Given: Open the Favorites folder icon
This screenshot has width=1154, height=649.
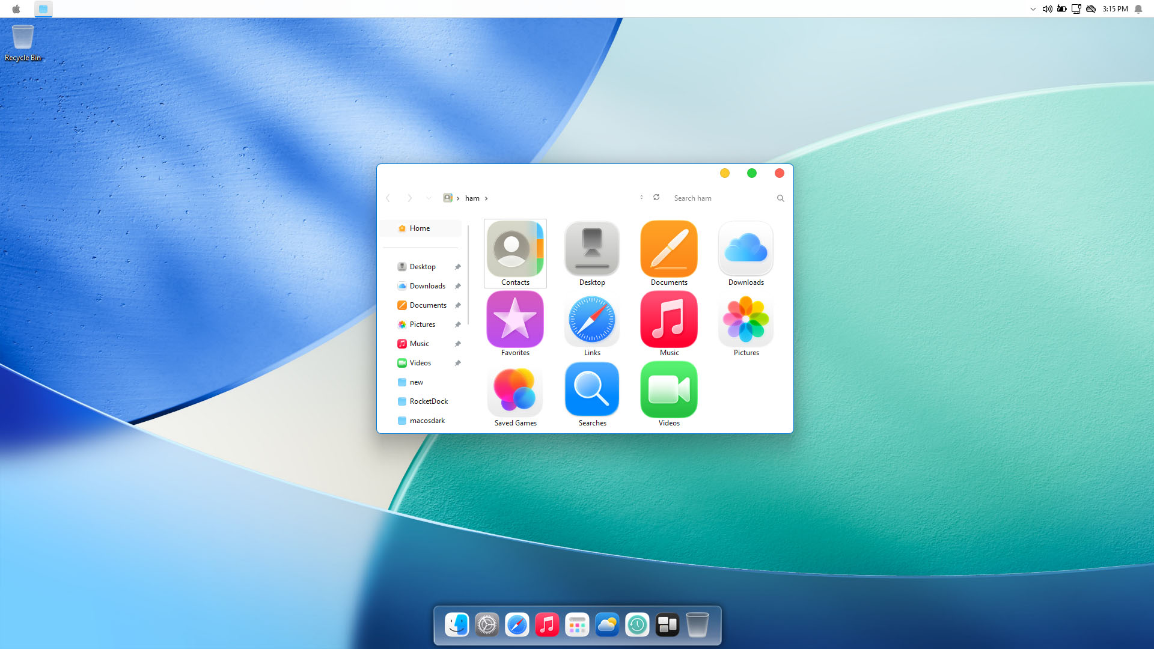Looking at the screenshot, I should pos(515,320).
